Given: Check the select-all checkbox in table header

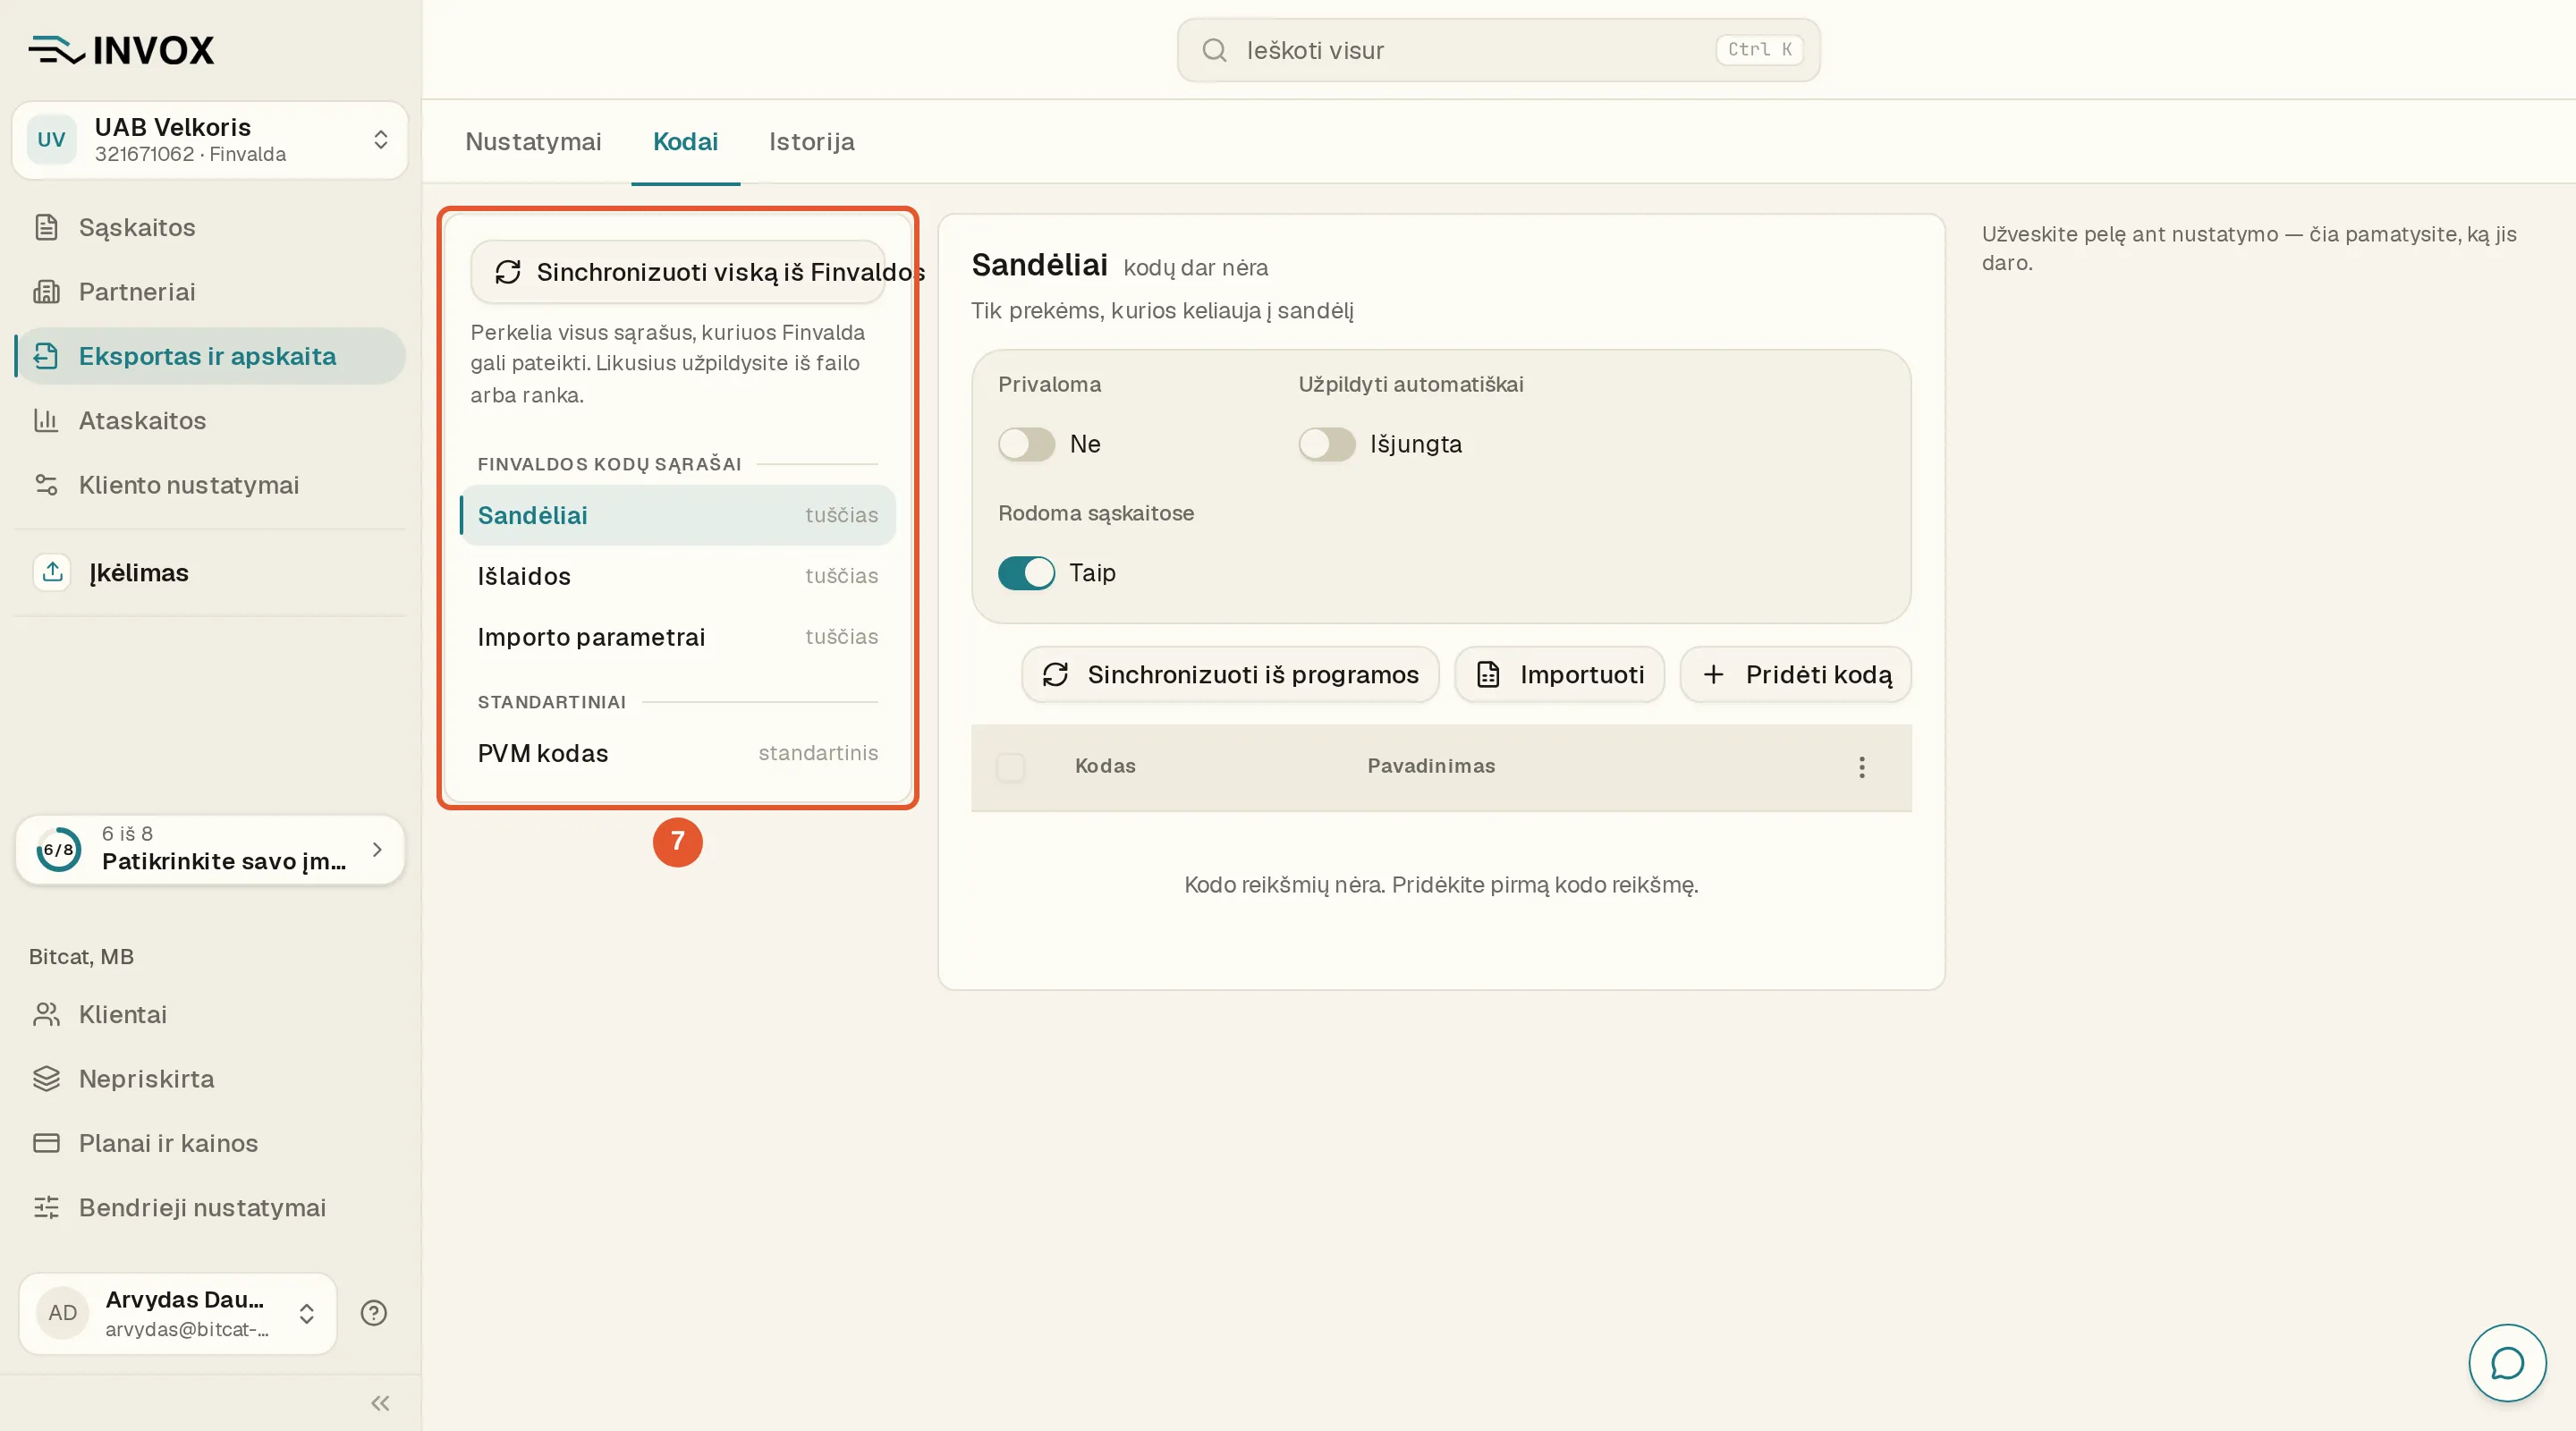Looking at the screenshot, I should tap(1011, 767).
